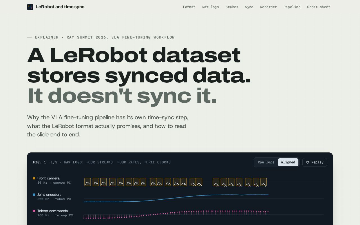This screenshot has width=360, height=225.
Task: Go to the Cheat sheet section
Action: coord(319,7)
